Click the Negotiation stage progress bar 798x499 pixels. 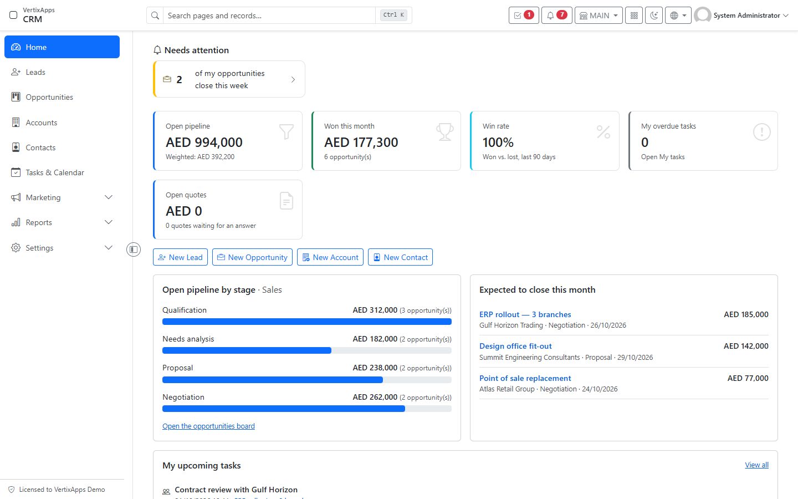(x=307, y=409)
